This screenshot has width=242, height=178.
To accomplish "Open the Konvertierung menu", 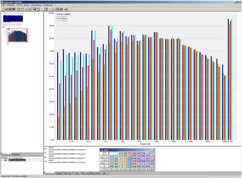I will [36, 5].
